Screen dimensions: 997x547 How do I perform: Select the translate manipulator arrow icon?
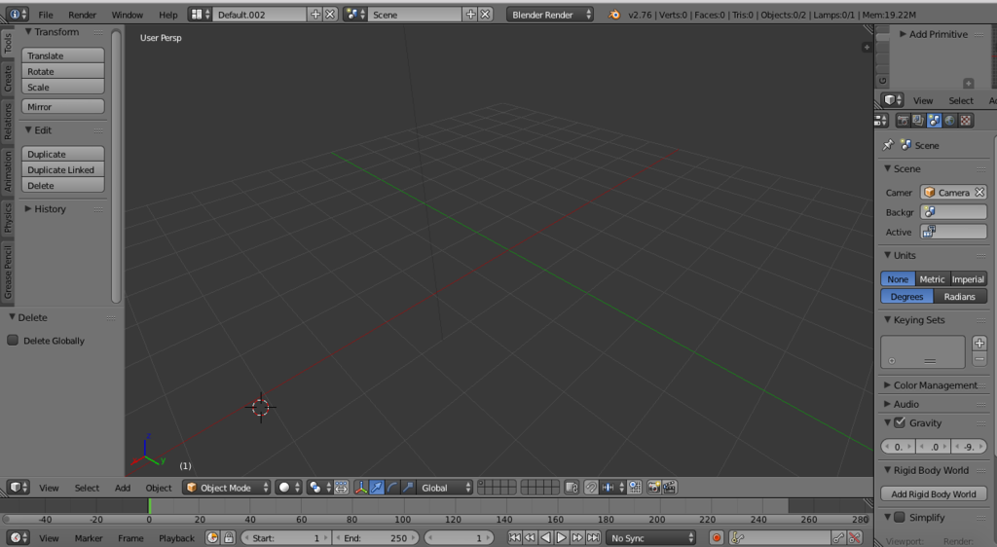pos(377,488)
